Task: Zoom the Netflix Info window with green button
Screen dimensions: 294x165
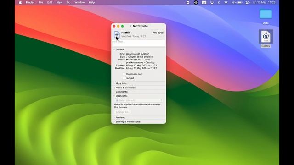Action: [x=123, y=26]
